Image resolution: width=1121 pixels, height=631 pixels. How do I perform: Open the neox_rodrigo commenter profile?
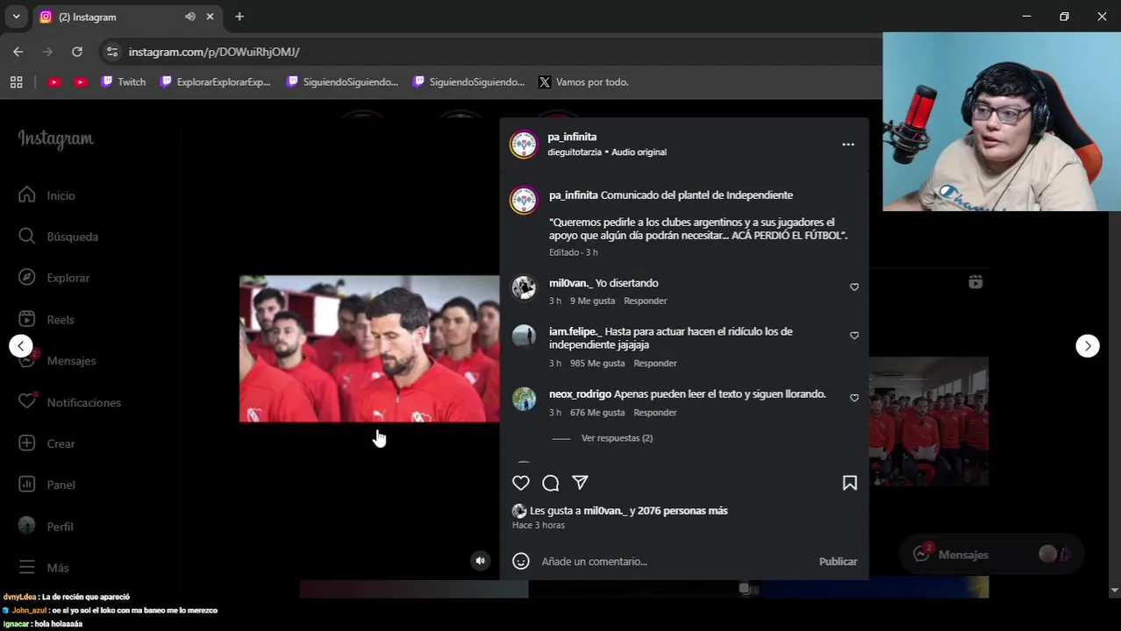pyautogui.click(x=580, y=394)
